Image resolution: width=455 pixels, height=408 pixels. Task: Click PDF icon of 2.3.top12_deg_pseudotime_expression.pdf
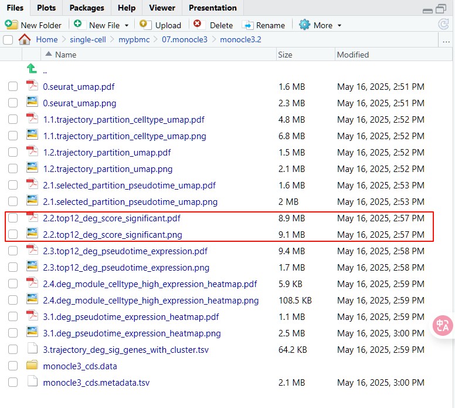(32, 249)
